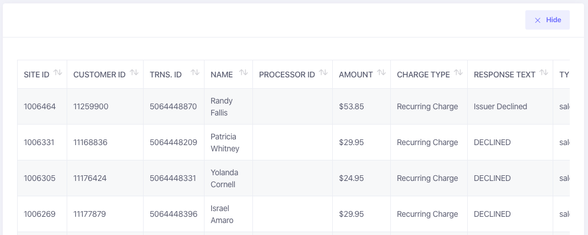
Task: Click DECLINED in Yolanda Cornell row
Action: [x=492, y=179]
